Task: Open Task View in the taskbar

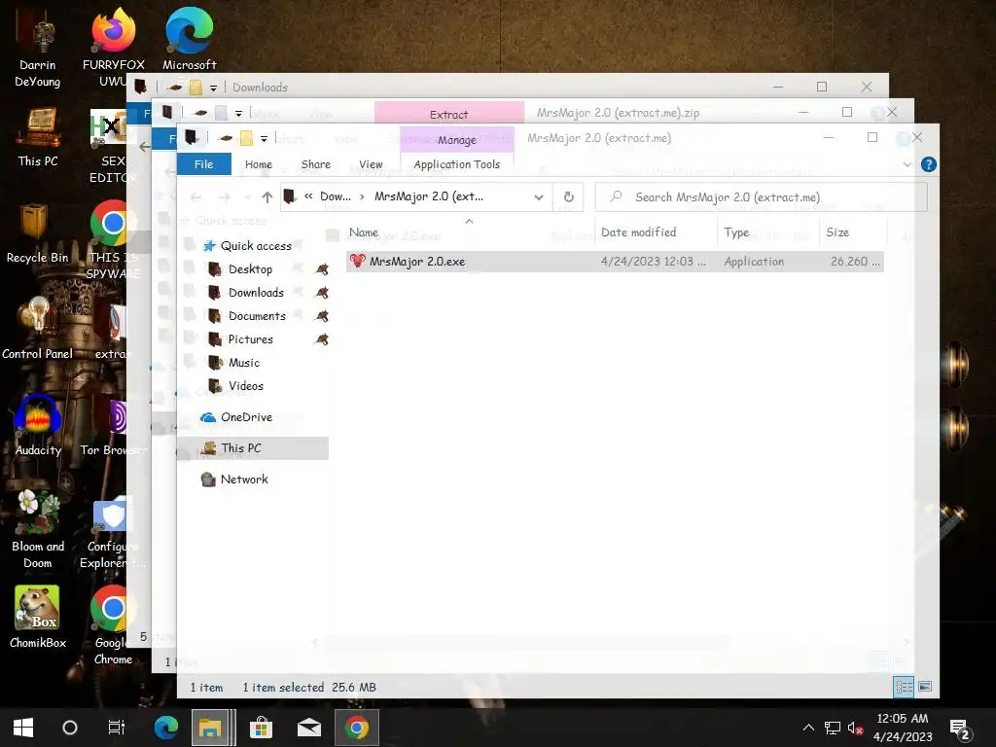Action: 117,728
